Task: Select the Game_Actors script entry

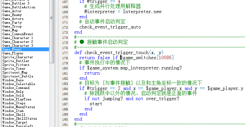Action: (x=13, y=19)
